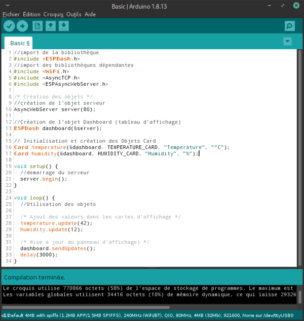Click the 'temperature.update(42);' line

[56, 223]
